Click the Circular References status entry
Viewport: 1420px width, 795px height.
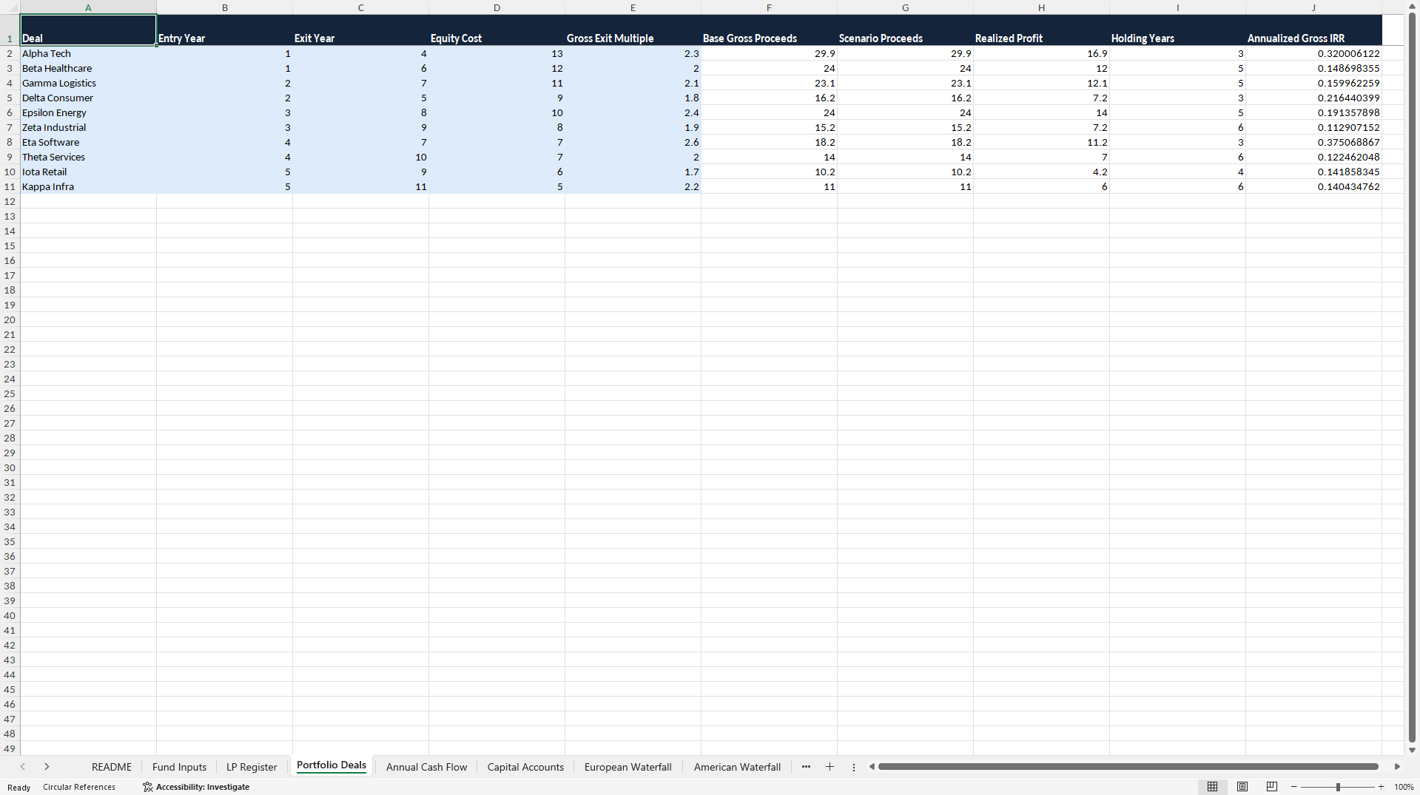(x=79, y=787)
